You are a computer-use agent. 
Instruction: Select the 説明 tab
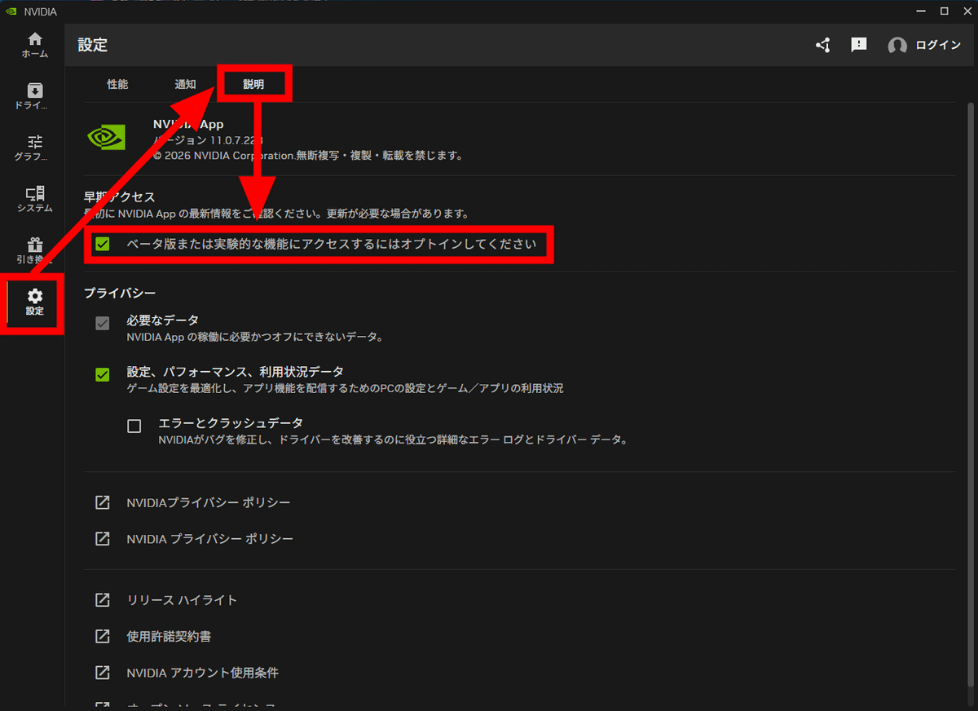coord(253,85)
